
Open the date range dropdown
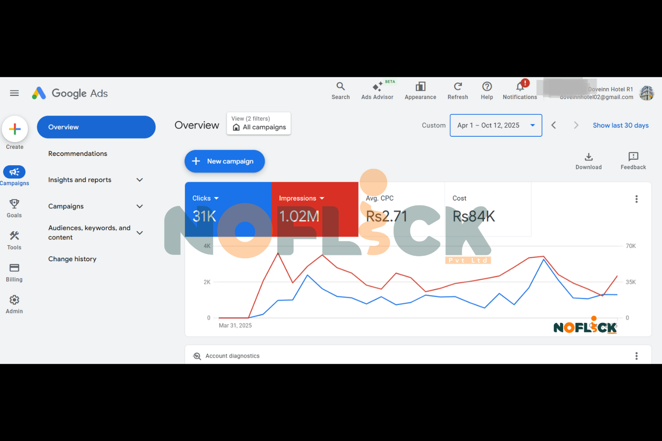[x=496, y=125]
